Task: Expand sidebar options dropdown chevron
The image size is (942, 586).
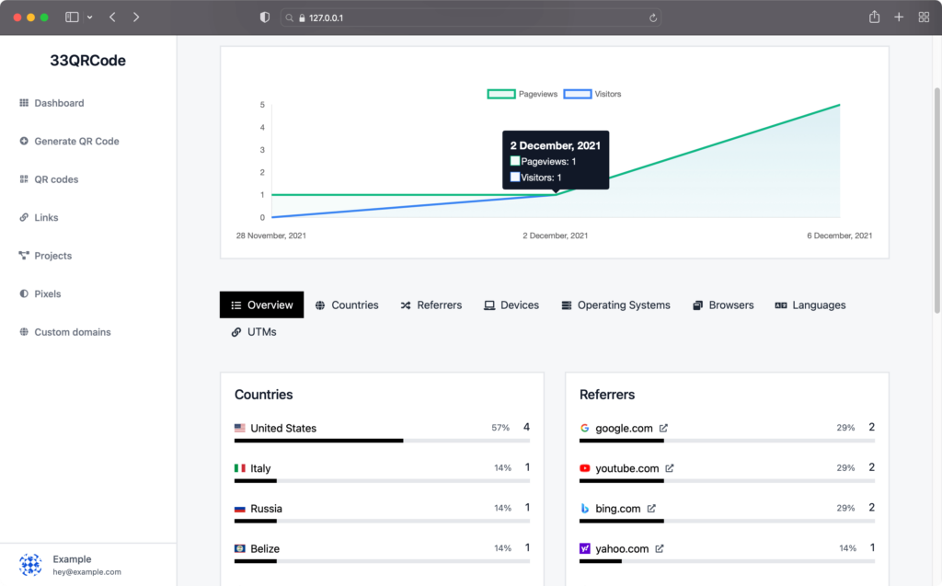Action: click(x=90, y=17)
